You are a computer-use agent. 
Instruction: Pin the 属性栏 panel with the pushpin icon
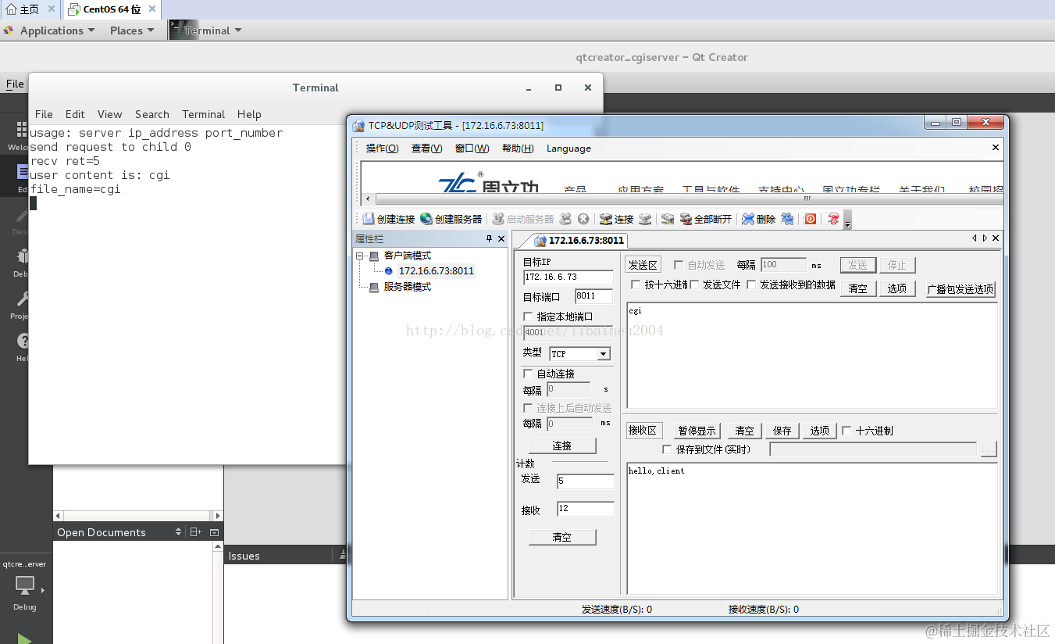click(490, 238)
